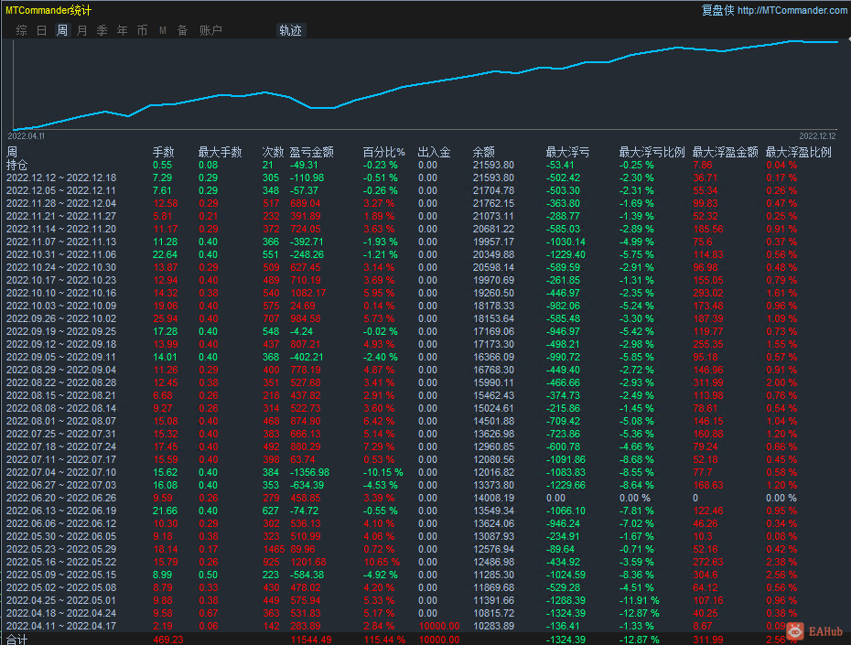Viewport: 851px width, 645px height.
Task: Sort by 盈亏金额 column header
Action: (311, 152)
